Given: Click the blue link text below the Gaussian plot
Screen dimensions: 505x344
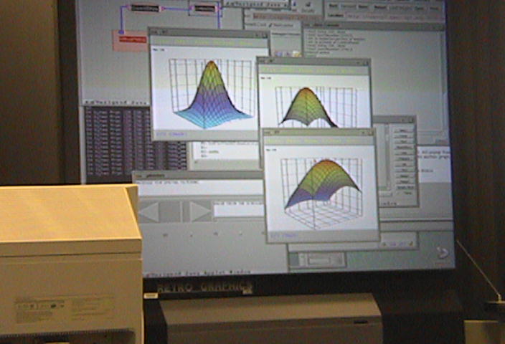Looking at the screenshot, I should [x=170, y=134].
